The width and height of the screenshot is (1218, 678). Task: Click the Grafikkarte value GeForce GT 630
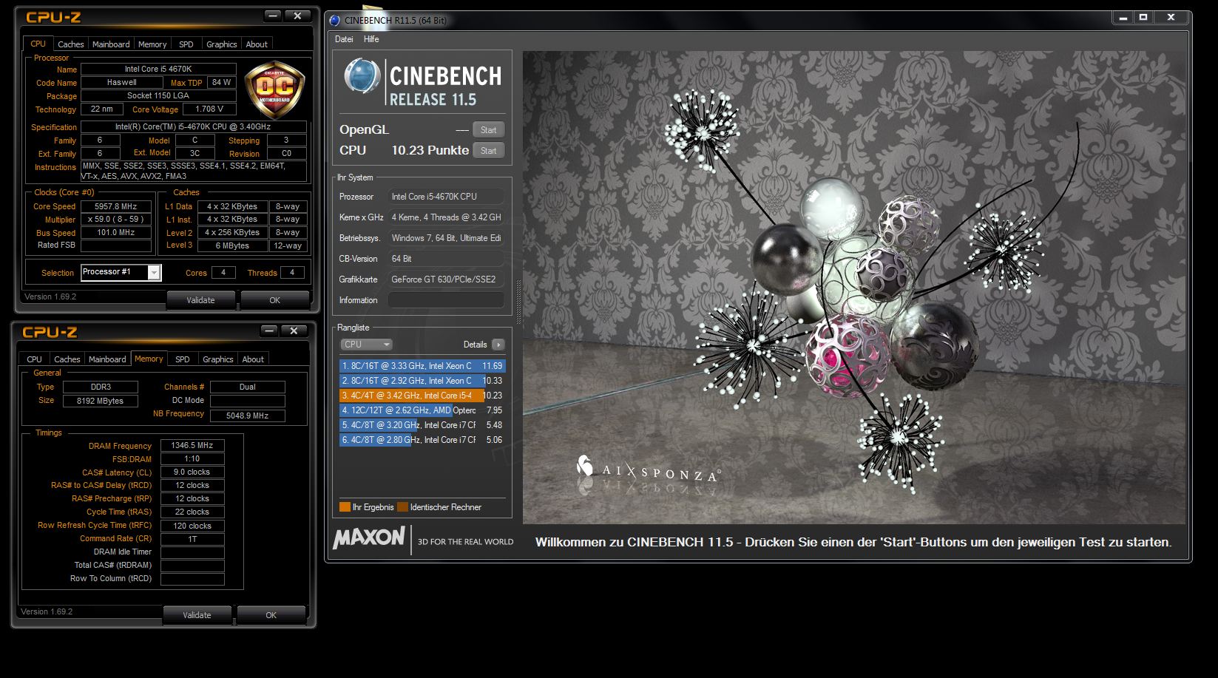tap(446, 279)
